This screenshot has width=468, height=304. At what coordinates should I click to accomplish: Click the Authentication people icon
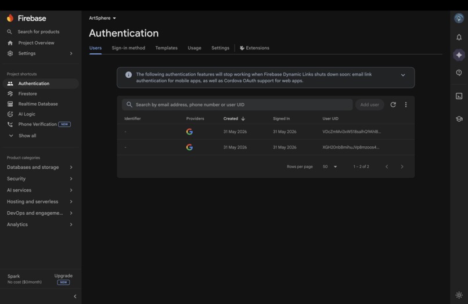(x=10, y=84)
